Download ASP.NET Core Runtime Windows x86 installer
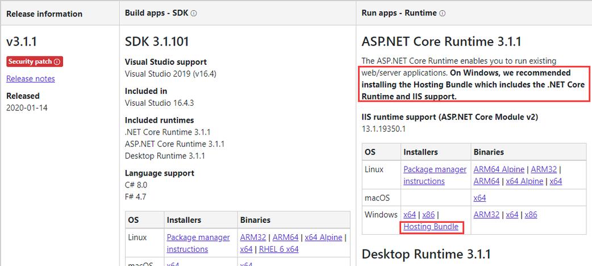This screenshot has height=266, width=592. click(x=428, y=215)
